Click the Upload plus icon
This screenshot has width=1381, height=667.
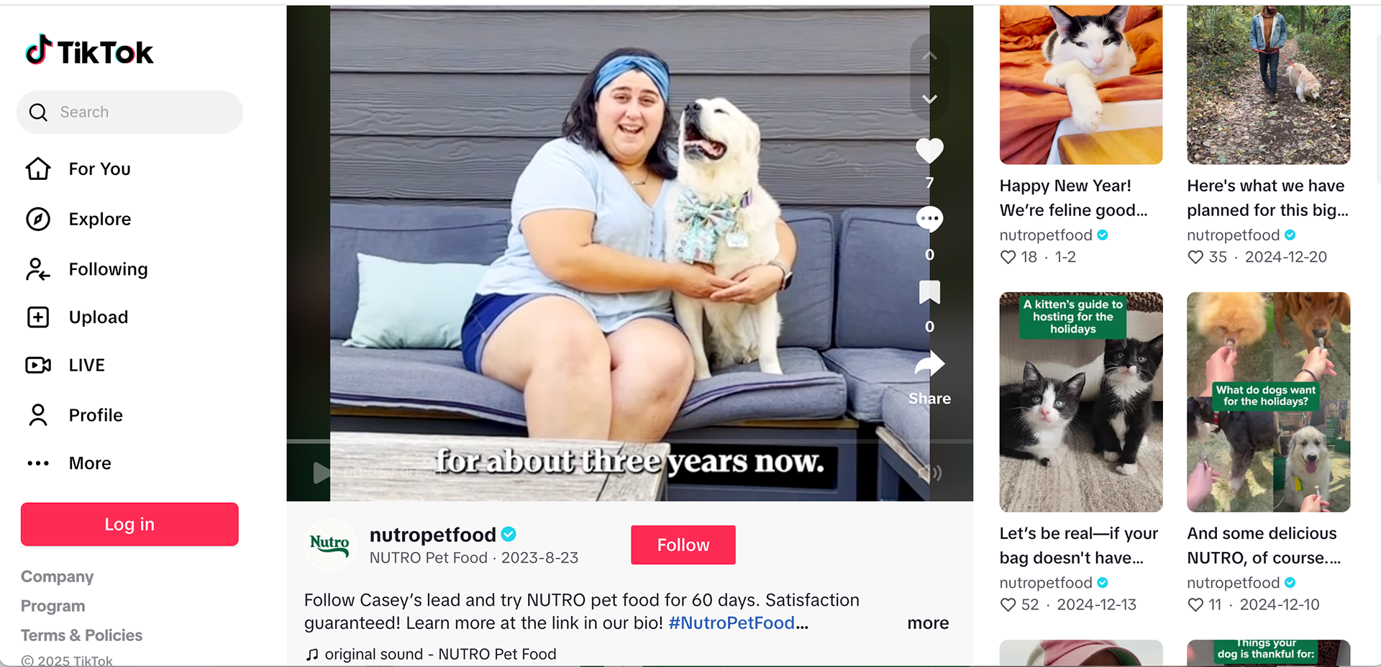[x=38, y=317]
